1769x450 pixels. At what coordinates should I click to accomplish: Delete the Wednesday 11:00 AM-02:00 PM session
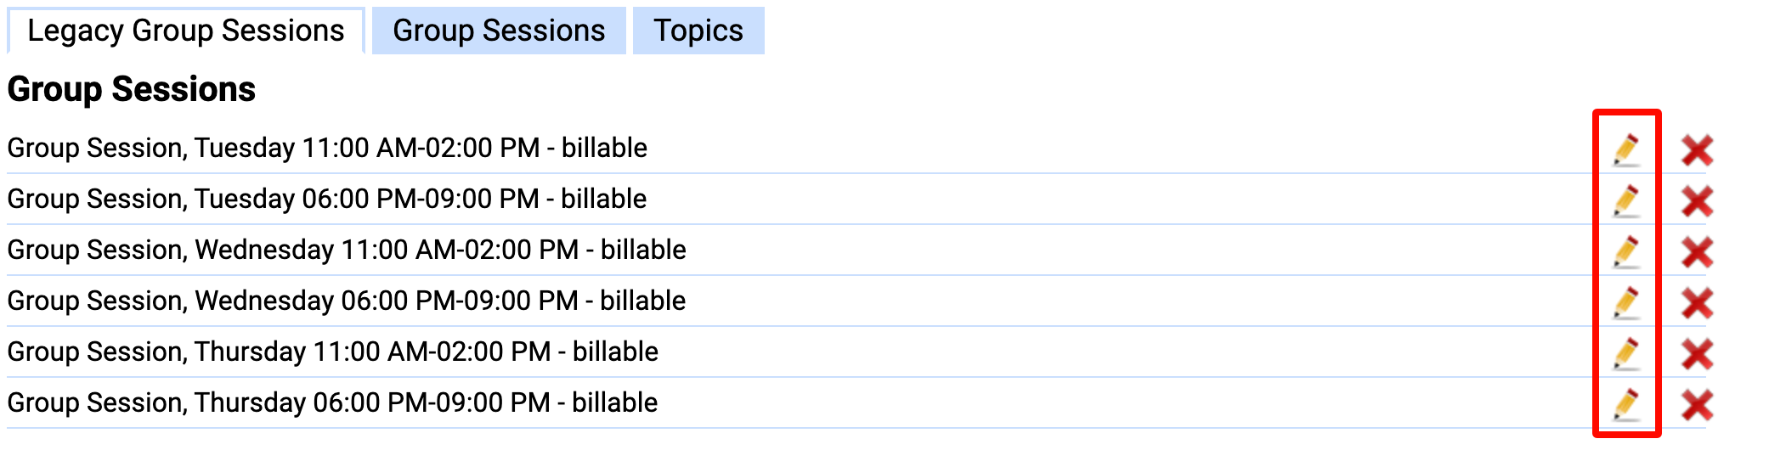point(1697,252)
